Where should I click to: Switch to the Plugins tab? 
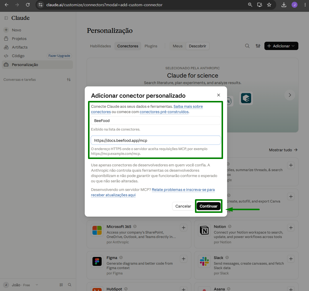point(151,46)
